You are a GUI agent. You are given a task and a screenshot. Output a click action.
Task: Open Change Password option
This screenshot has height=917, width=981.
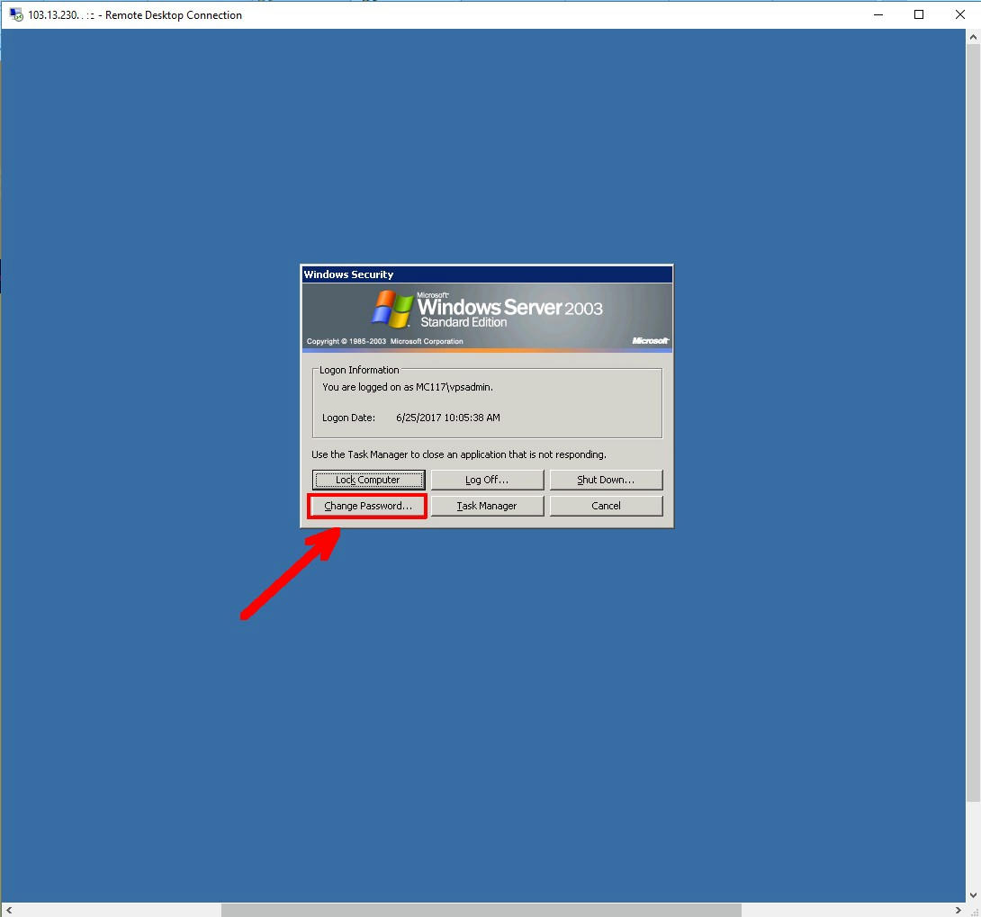click(368, 506)
